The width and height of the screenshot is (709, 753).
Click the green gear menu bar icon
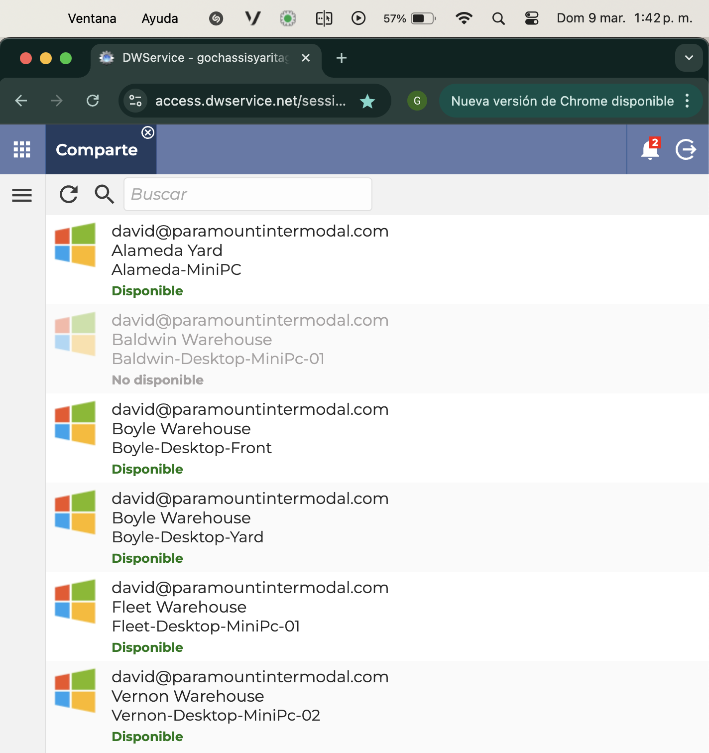(288, 19)
